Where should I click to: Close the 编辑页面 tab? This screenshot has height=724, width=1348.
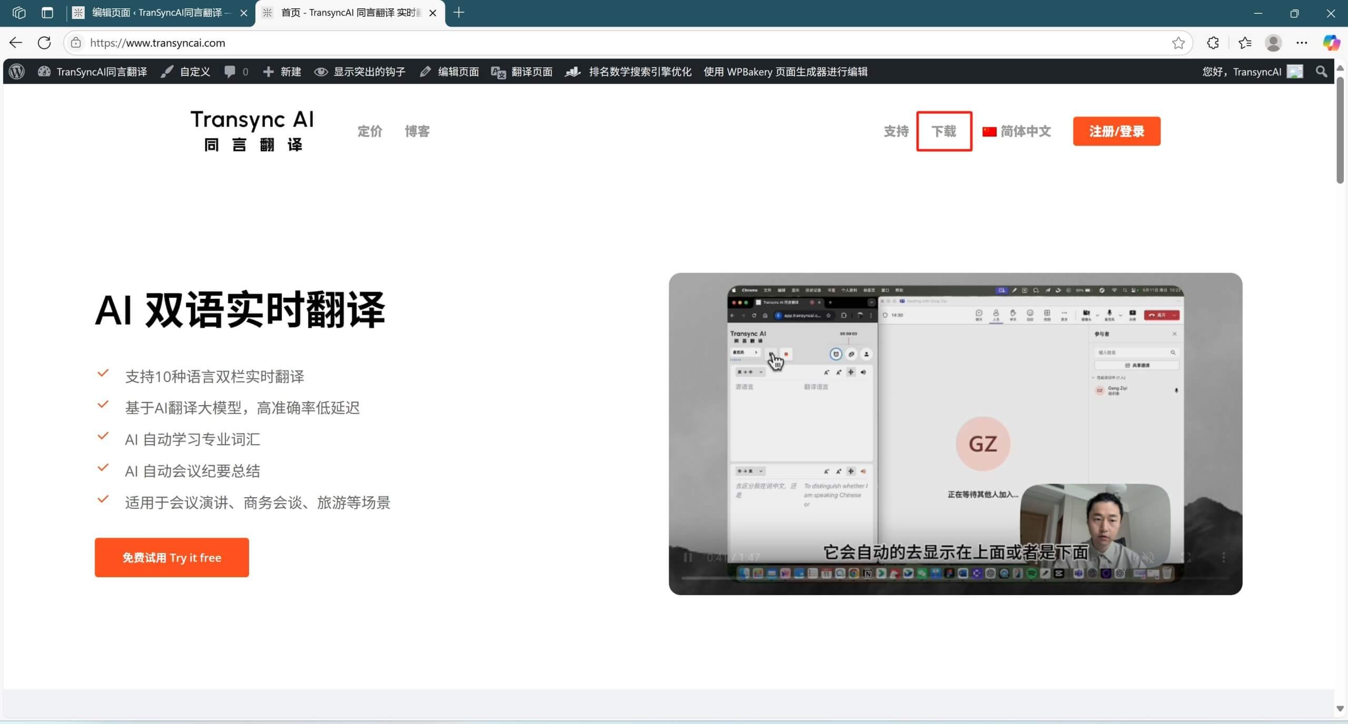244,13
